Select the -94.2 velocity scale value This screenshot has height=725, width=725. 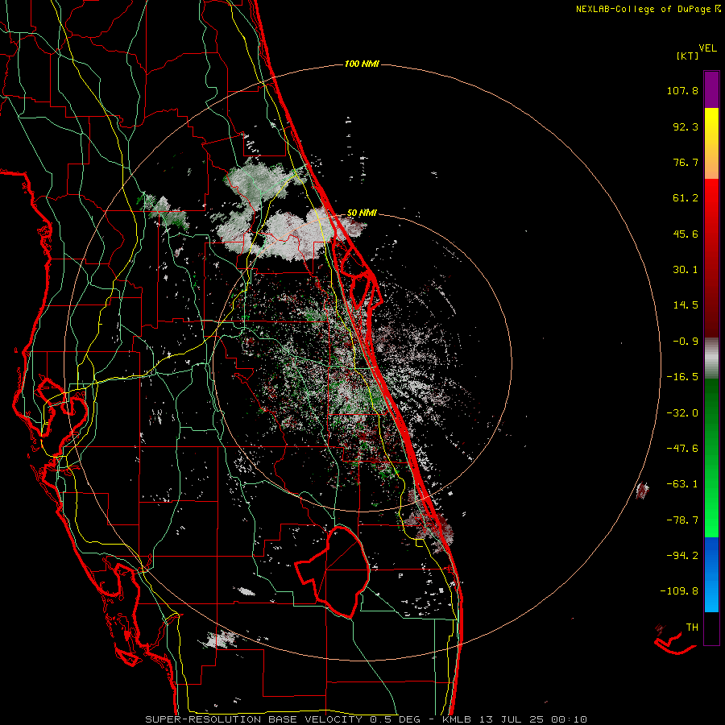[x=682, y=555]
